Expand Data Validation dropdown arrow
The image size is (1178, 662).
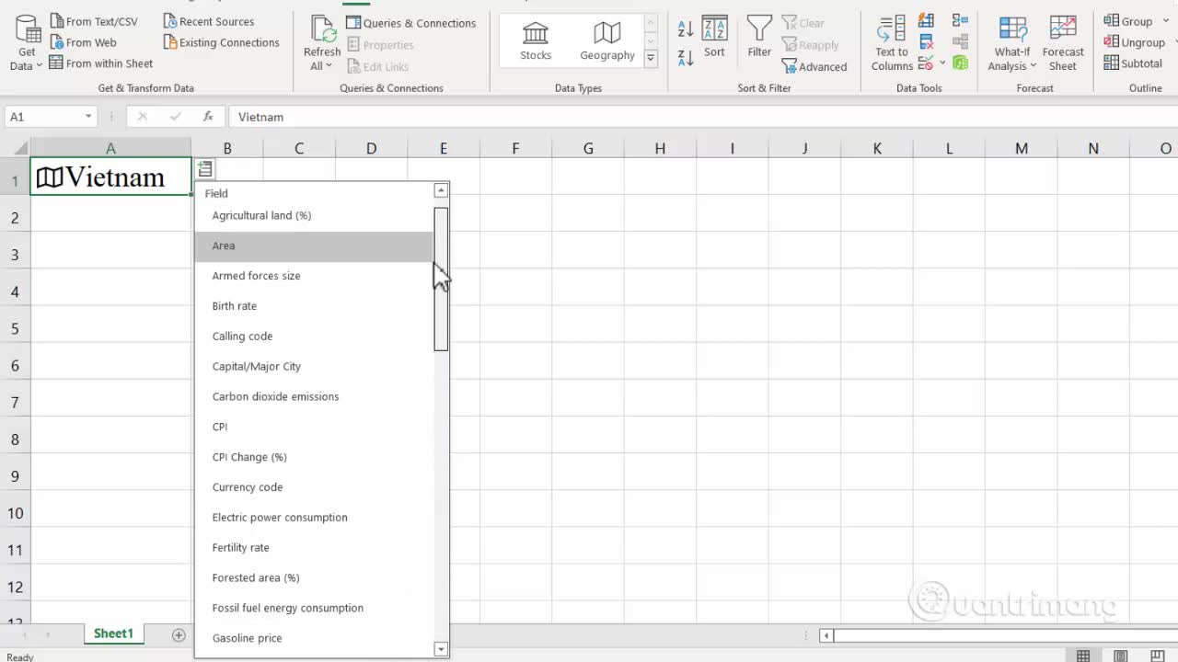click(x=941, y=63)
